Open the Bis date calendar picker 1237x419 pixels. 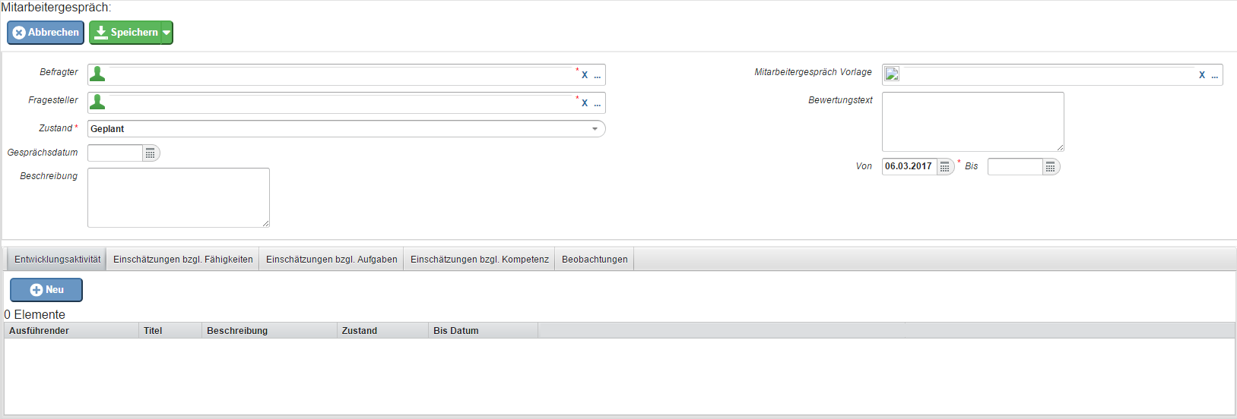pyautogui.click(x=1050, y=167)
